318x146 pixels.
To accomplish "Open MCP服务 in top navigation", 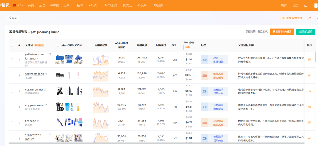I will click(111, 6).
